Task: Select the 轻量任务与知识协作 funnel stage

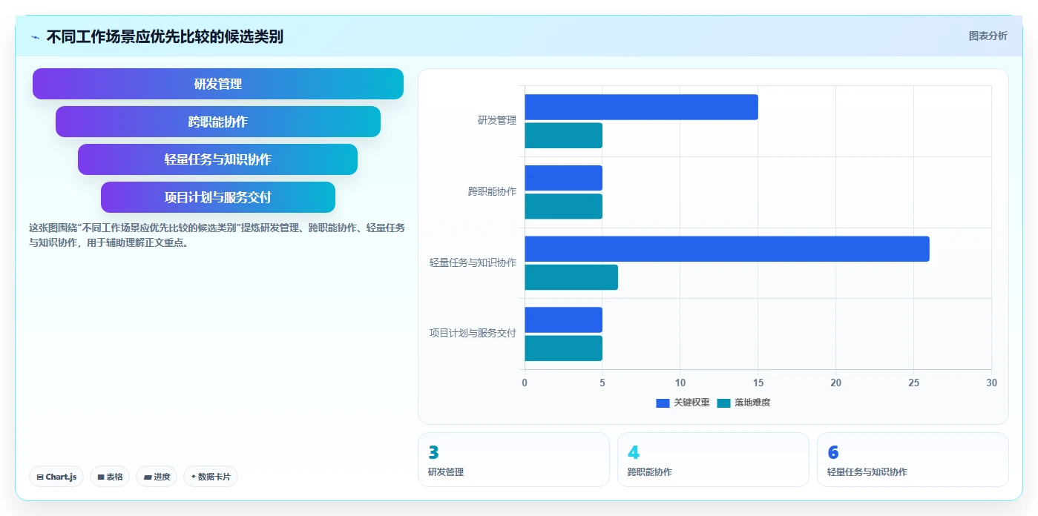Action: 218,159
